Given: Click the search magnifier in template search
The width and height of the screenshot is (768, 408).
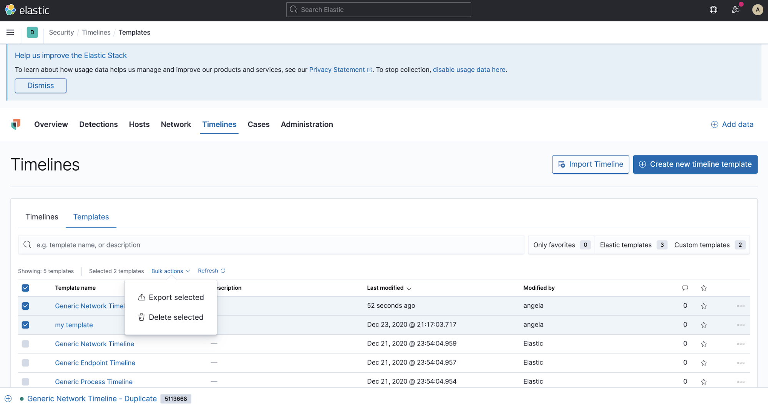Looking at the screenshot, I should [x=27, y=245].
